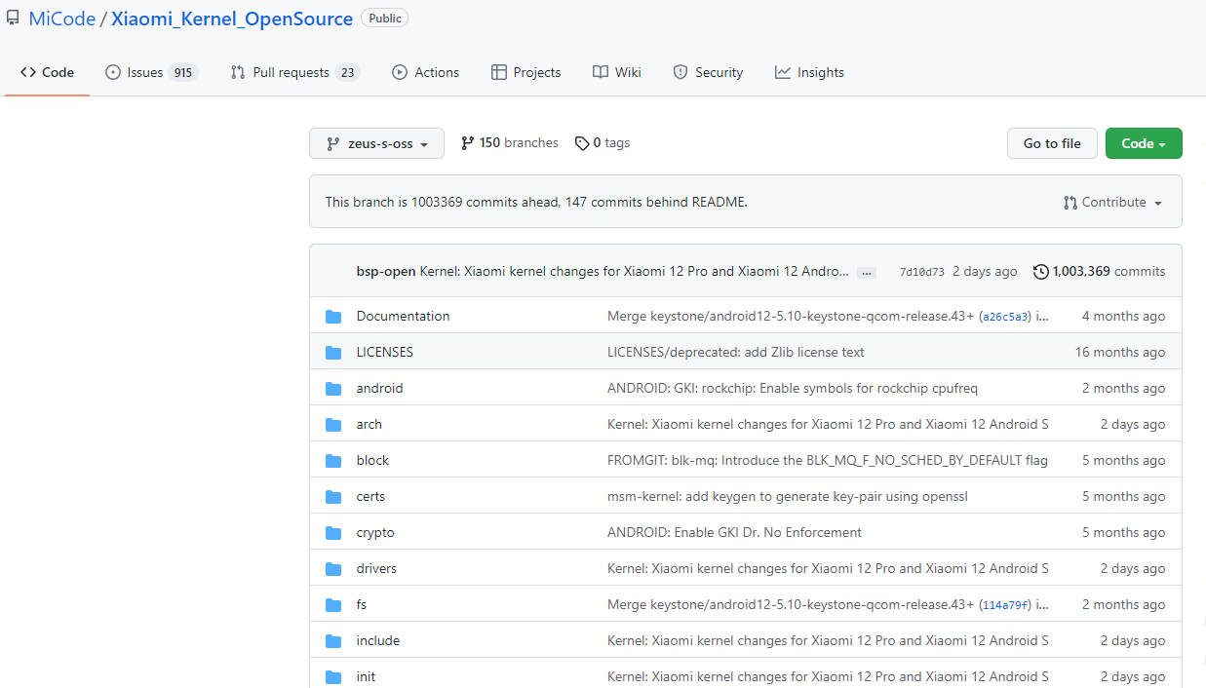The height and width of the screenshot is (688, 1206).
Task: Switch to the Code tab
Action: tap(48, 72)
